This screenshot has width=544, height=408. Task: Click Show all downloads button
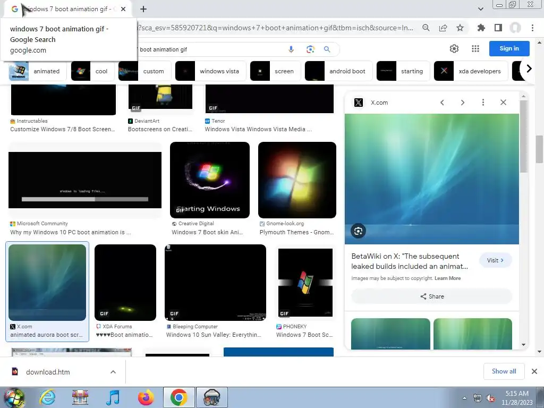coord(504,371)
